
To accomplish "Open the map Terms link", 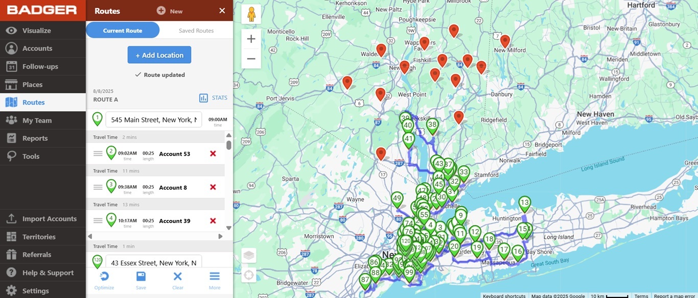I will (641, 295).
